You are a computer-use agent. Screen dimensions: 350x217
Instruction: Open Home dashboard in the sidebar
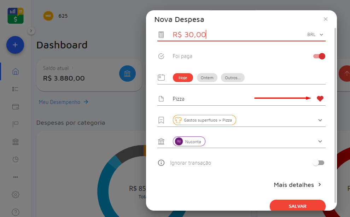click(16, 71)
